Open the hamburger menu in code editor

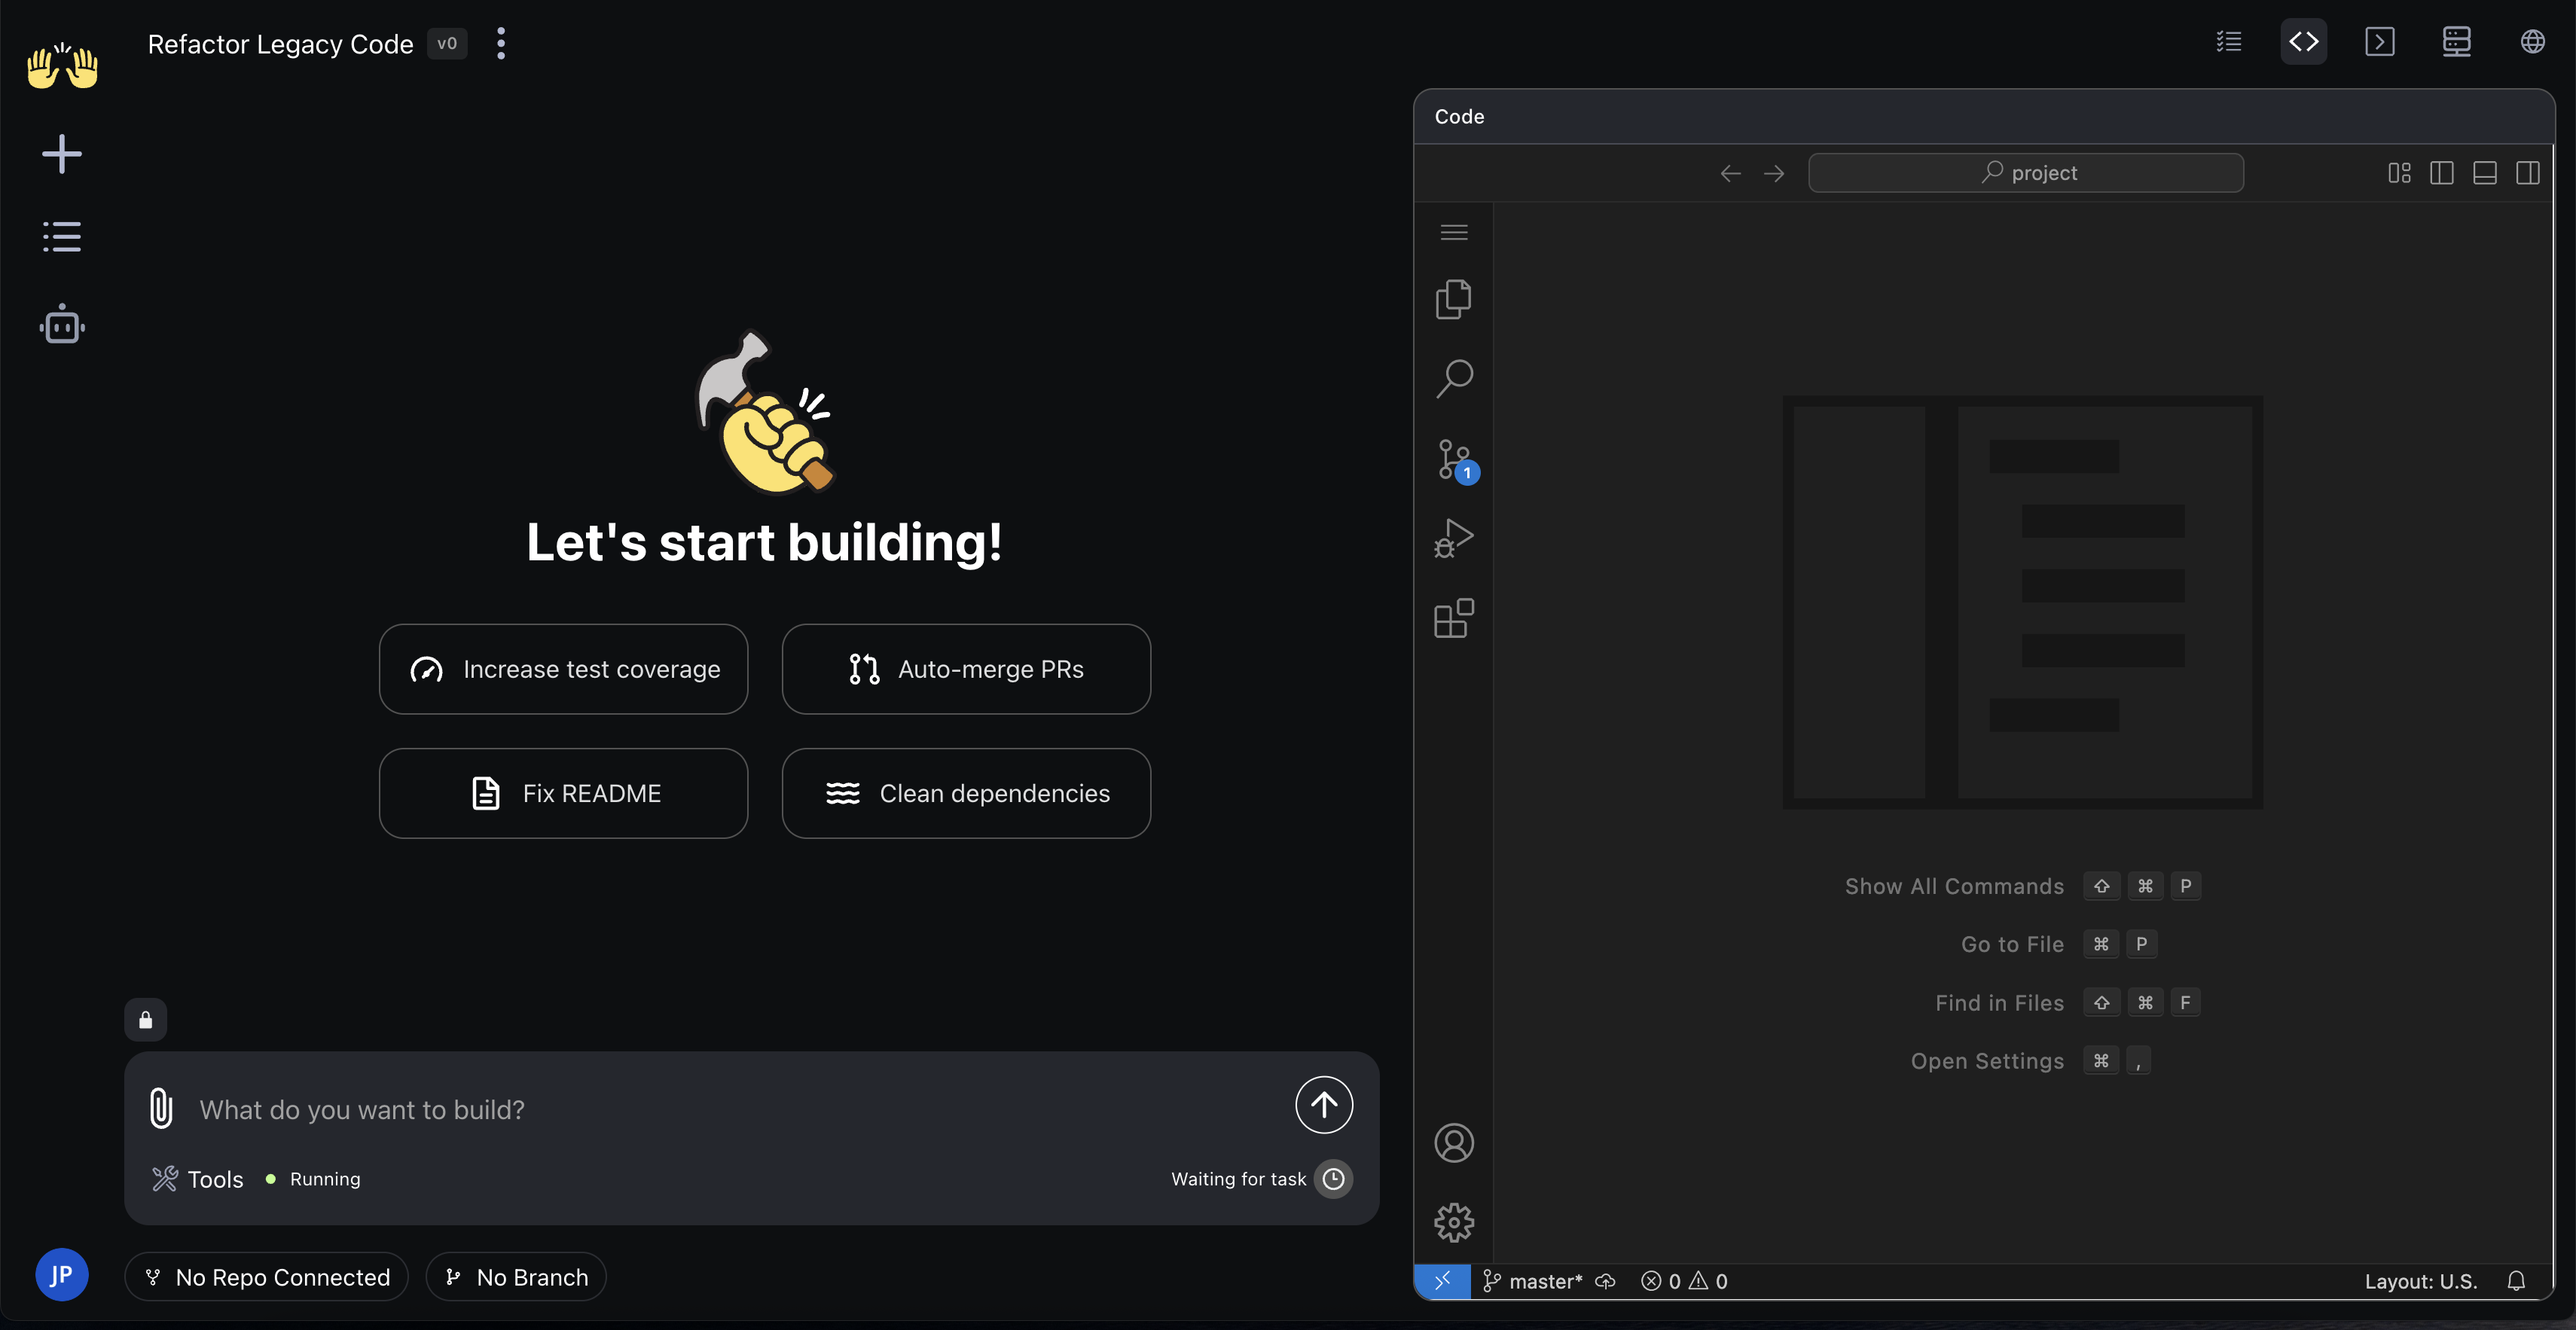(1453, 232)
